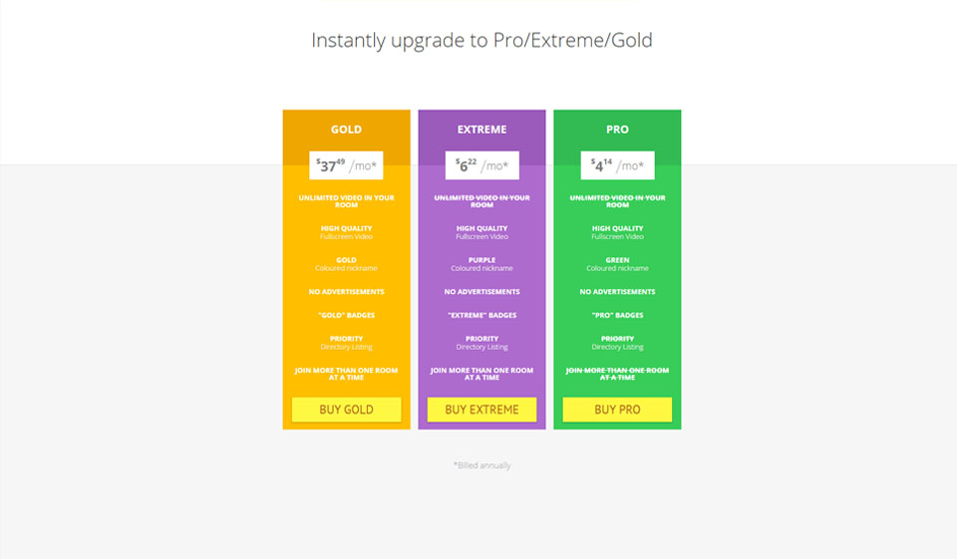Screen dimensions: 957x559
Task: Click the BUY GOLD button
Action: (x=346, y=410)
